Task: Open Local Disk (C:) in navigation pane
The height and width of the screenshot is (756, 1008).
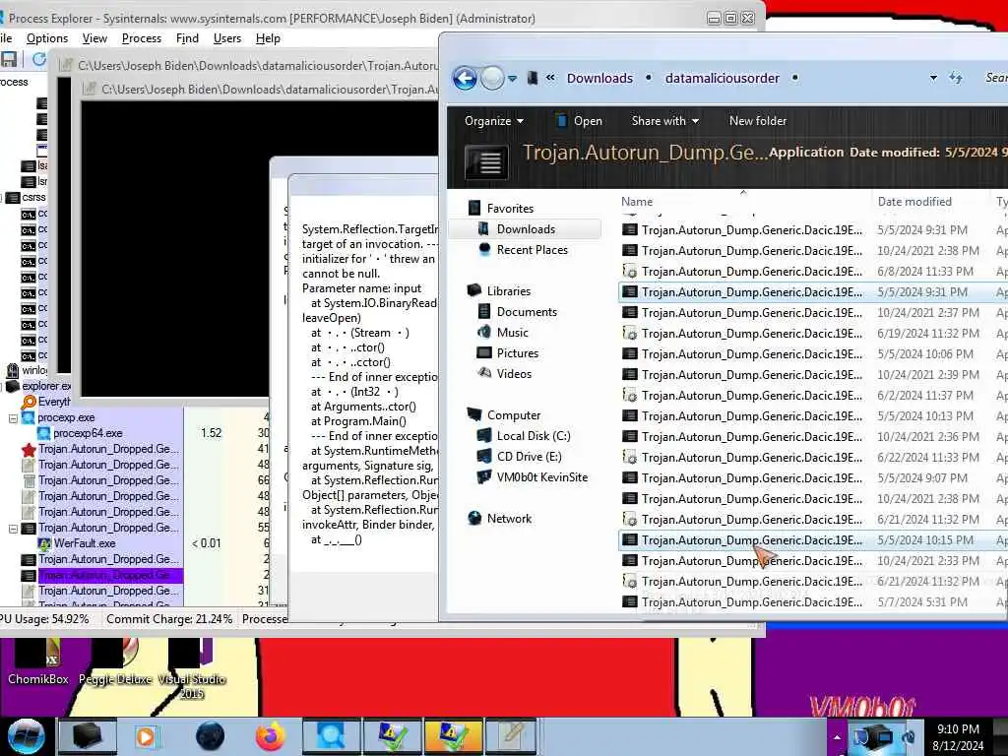Action: point(533,436)
